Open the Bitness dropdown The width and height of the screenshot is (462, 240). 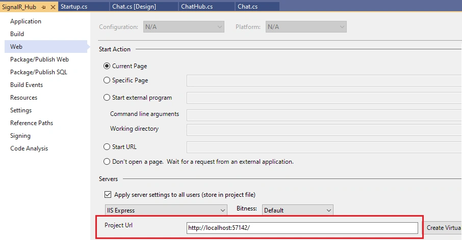click(x=298, y=211)
